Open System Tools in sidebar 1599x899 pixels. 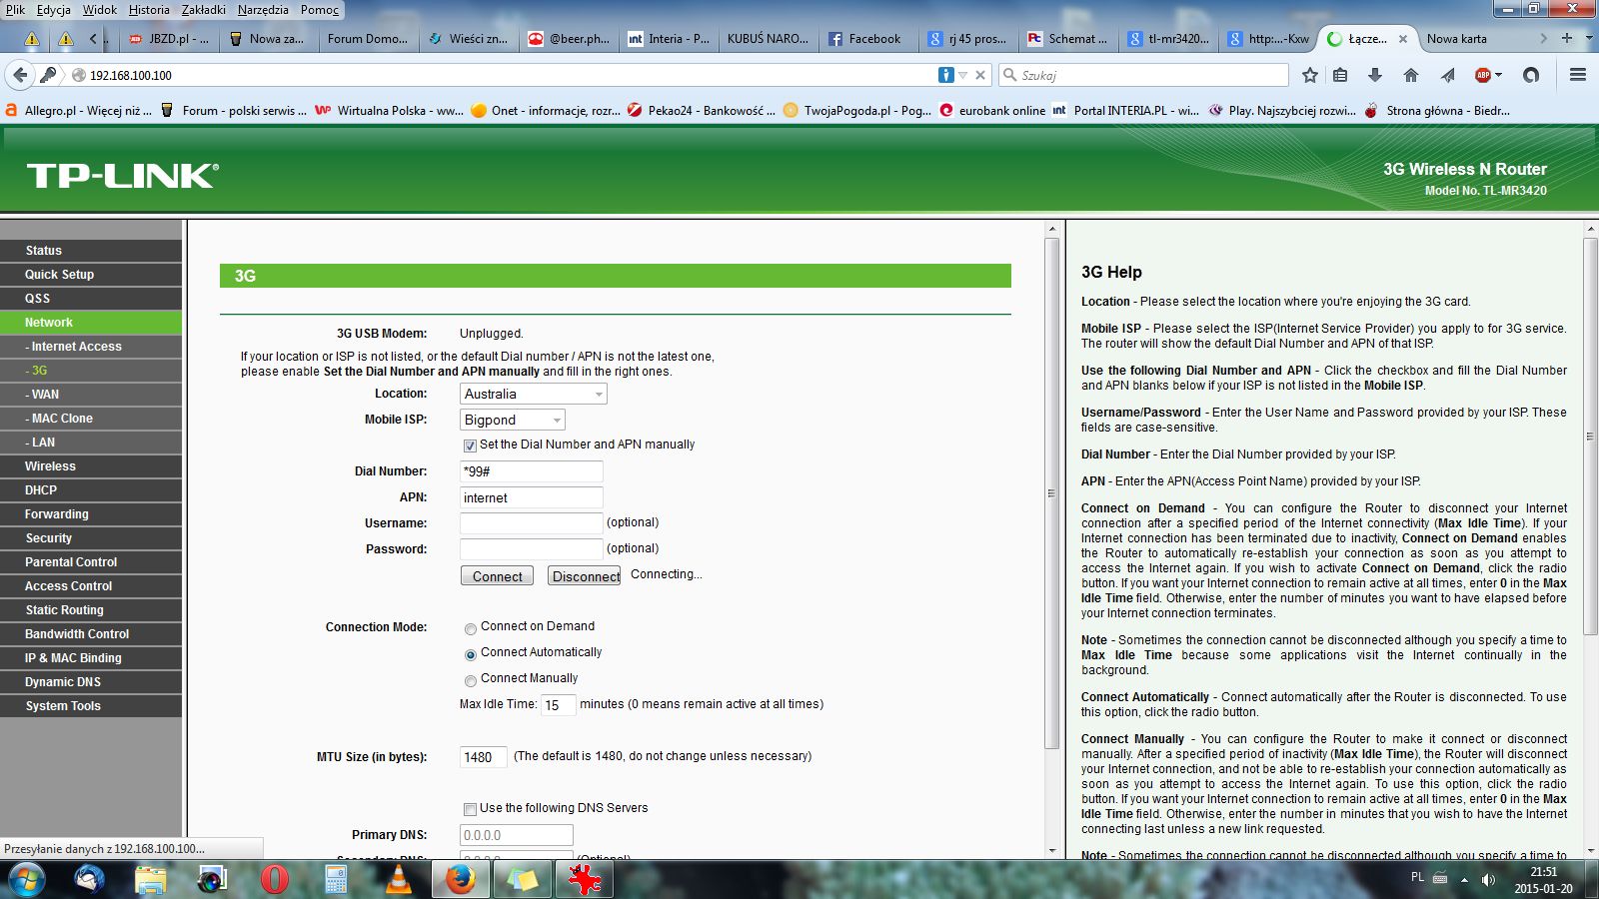coord(91,706)
